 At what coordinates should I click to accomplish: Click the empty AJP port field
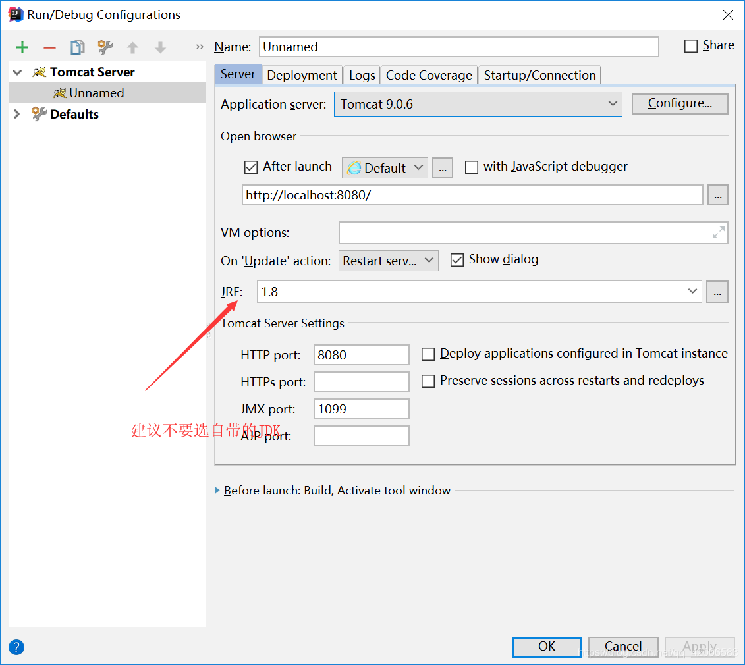pos(361,436)
